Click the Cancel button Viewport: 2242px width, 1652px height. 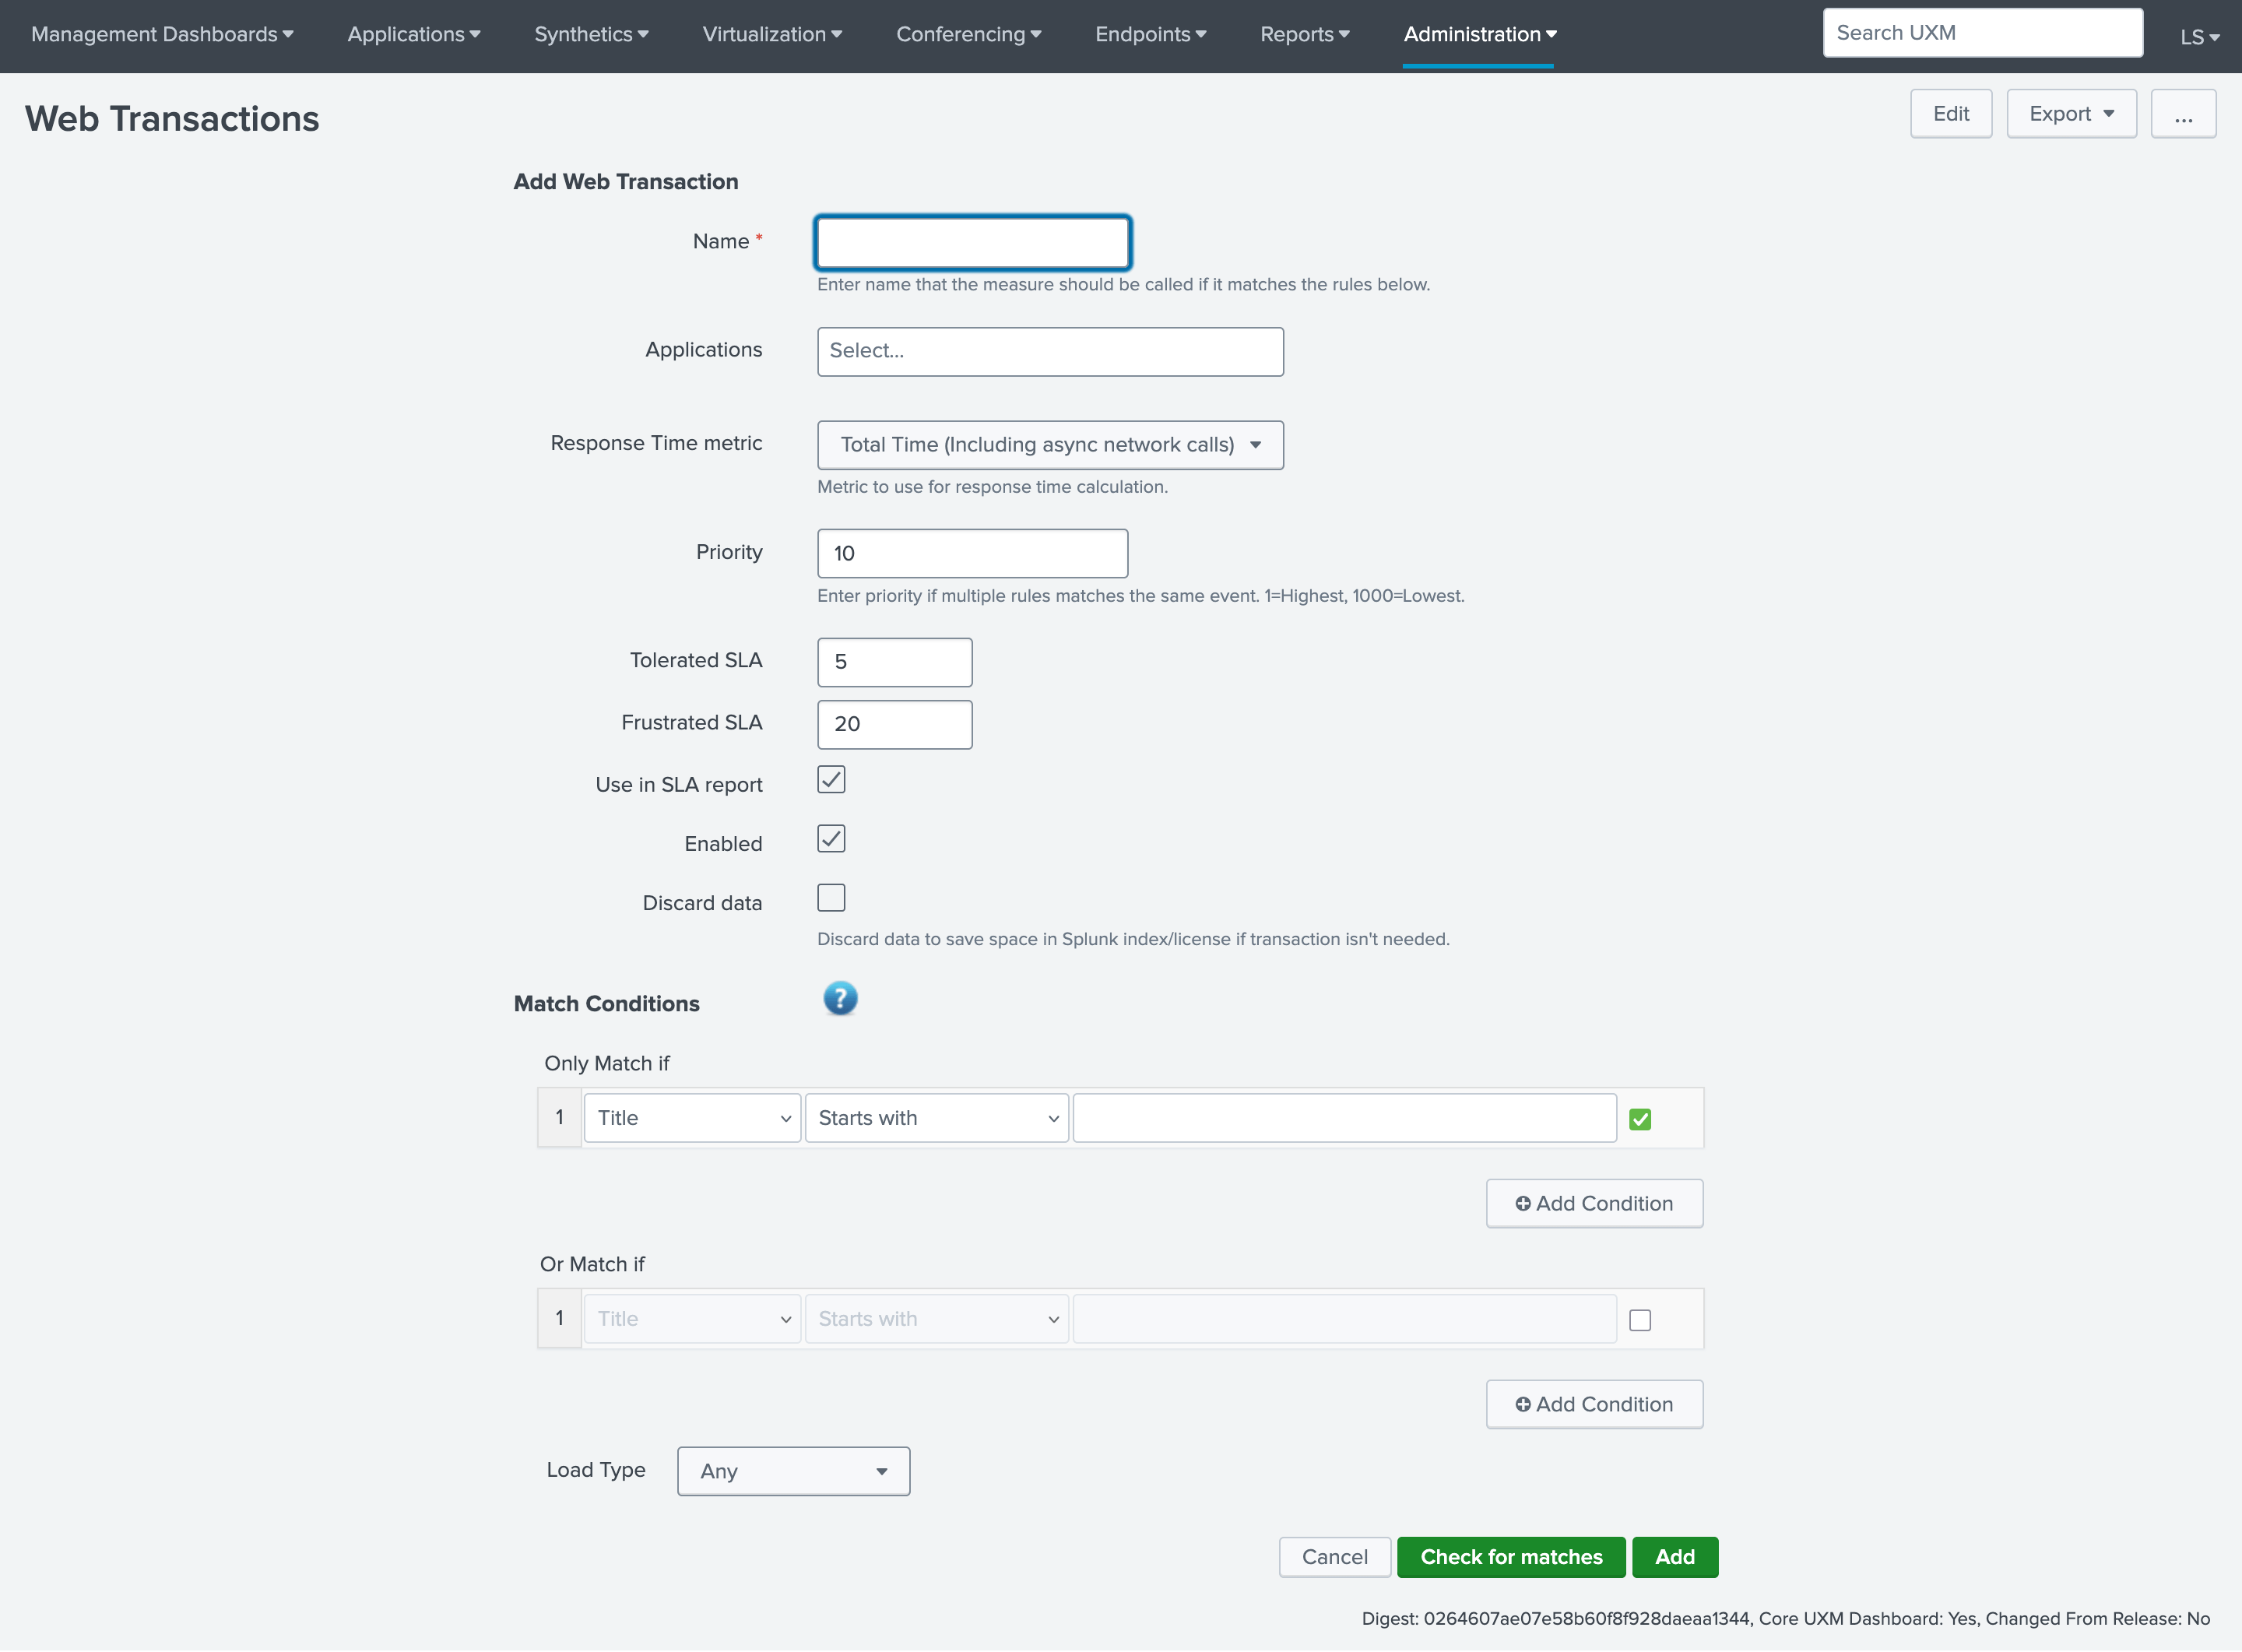click(1334, 1557)
